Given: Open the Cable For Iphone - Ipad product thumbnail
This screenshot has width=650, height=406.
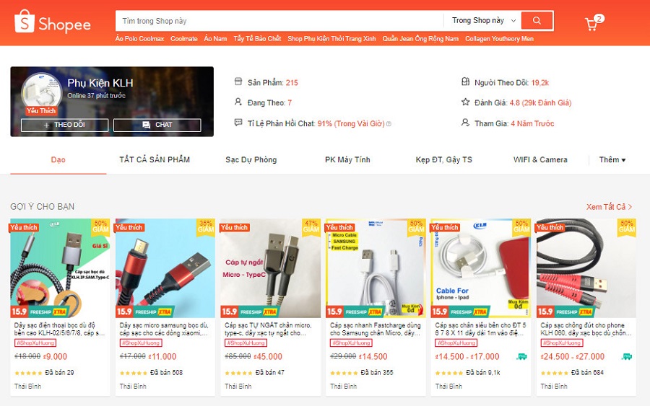Looking at the screenshot, I should [x=481, y=268].
